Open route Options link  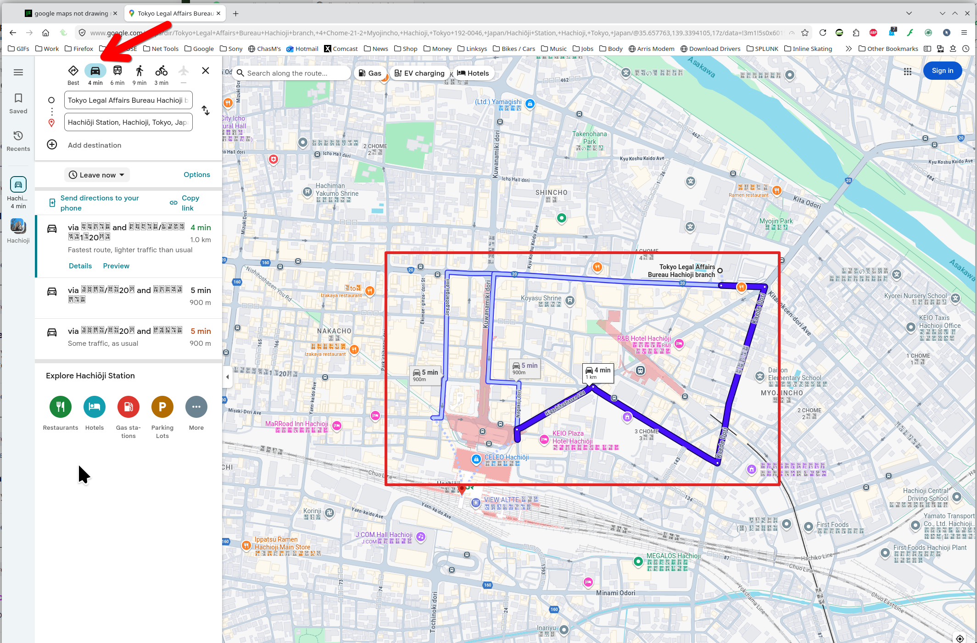pos(196,175)
